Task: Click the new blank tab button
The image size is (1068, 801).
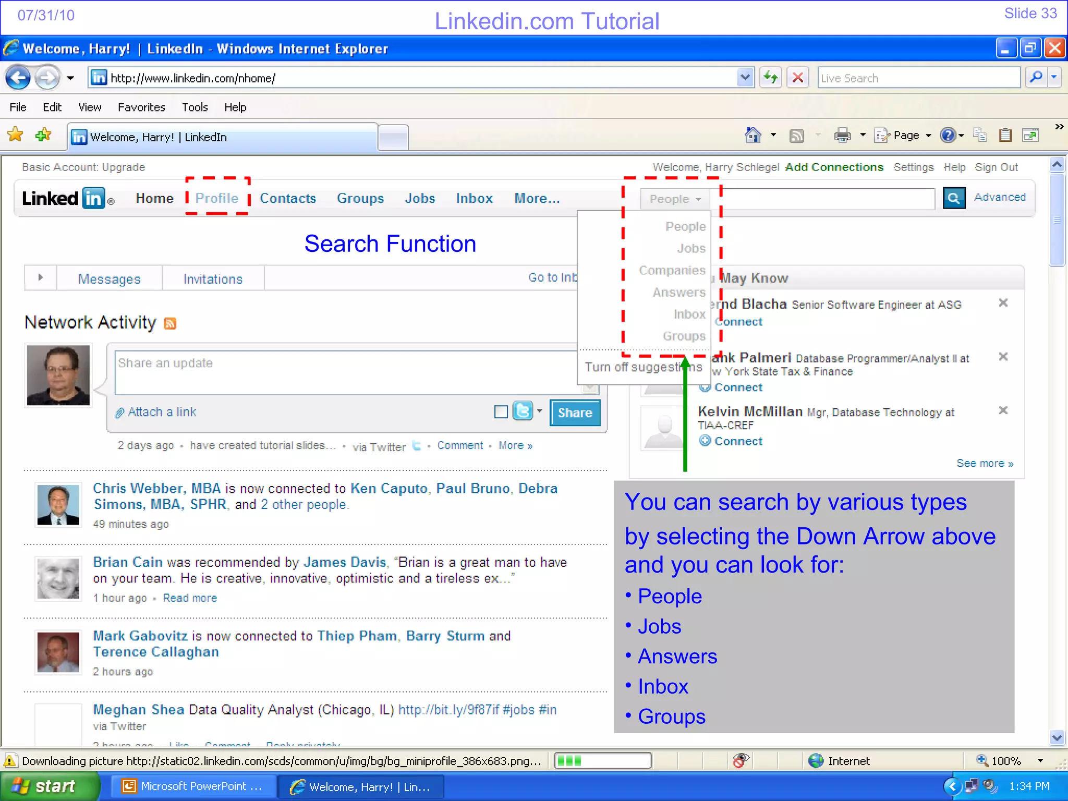Action: 393,138
